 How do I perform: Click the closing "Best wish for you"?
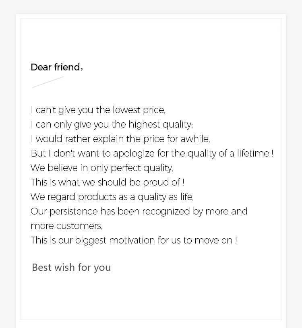tap(71, 268)
